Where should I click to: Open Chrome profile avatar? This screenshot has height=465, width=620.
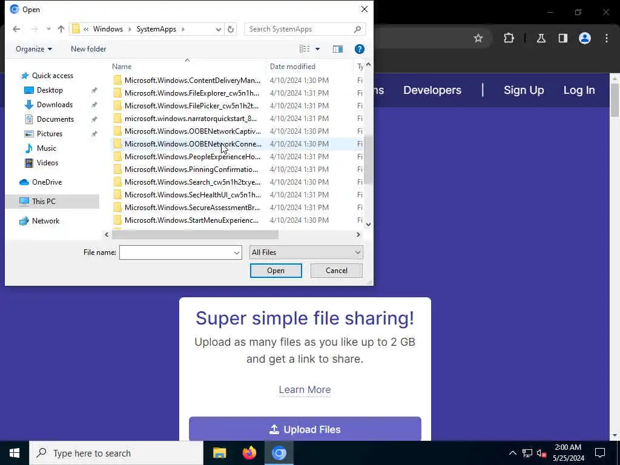(585, 38)
